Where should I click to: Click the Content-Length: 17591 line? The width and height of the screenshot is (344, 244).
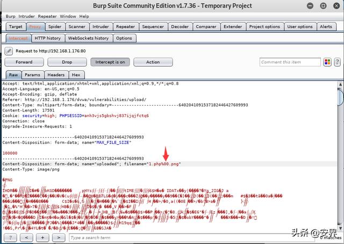pos(28,110)
